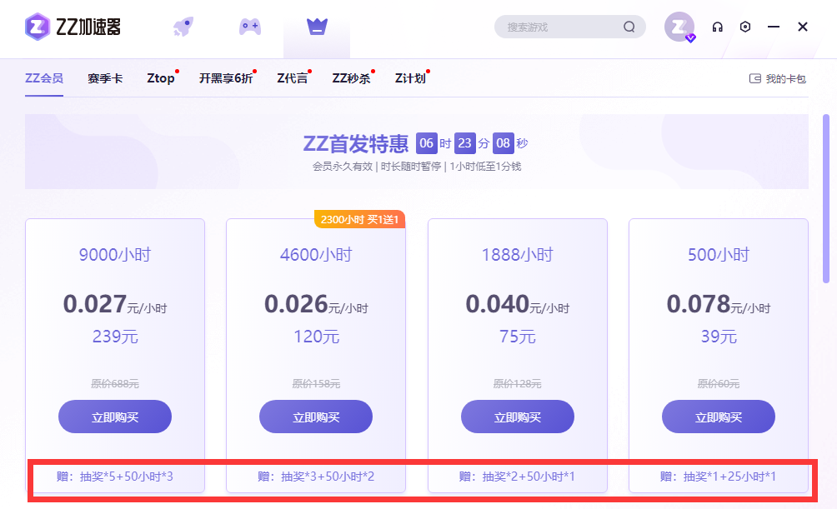
Task: Click the 4600小时 plan title
Action: (316, 255)
